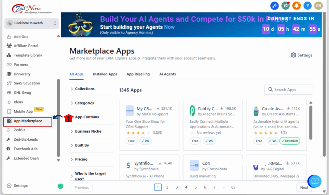Open the My CRM Support app card
This screenshot has height=195, width=329.
[x=149, y=125]
